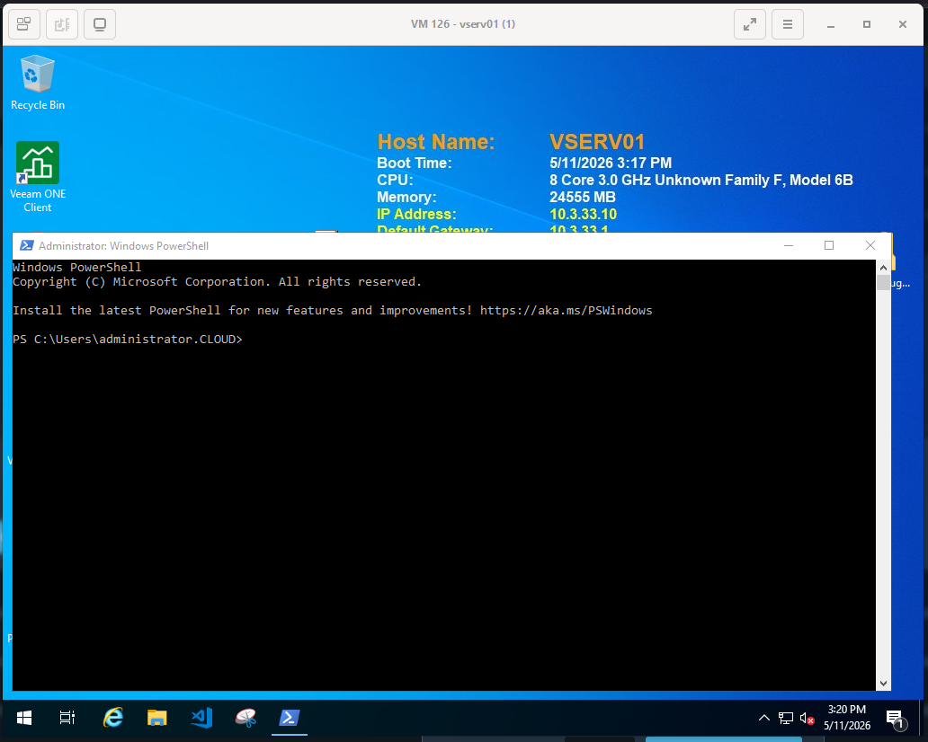Open Task View on the taskbar
928x742 pixels.
point(67,718)
